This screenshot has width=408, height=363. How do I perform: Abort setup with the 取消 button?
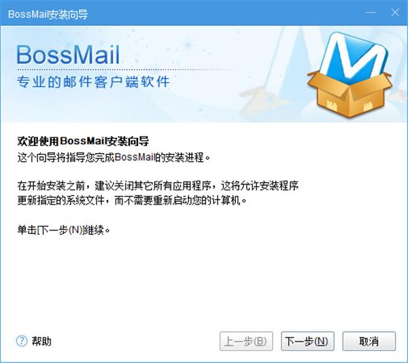pos(369,341)
